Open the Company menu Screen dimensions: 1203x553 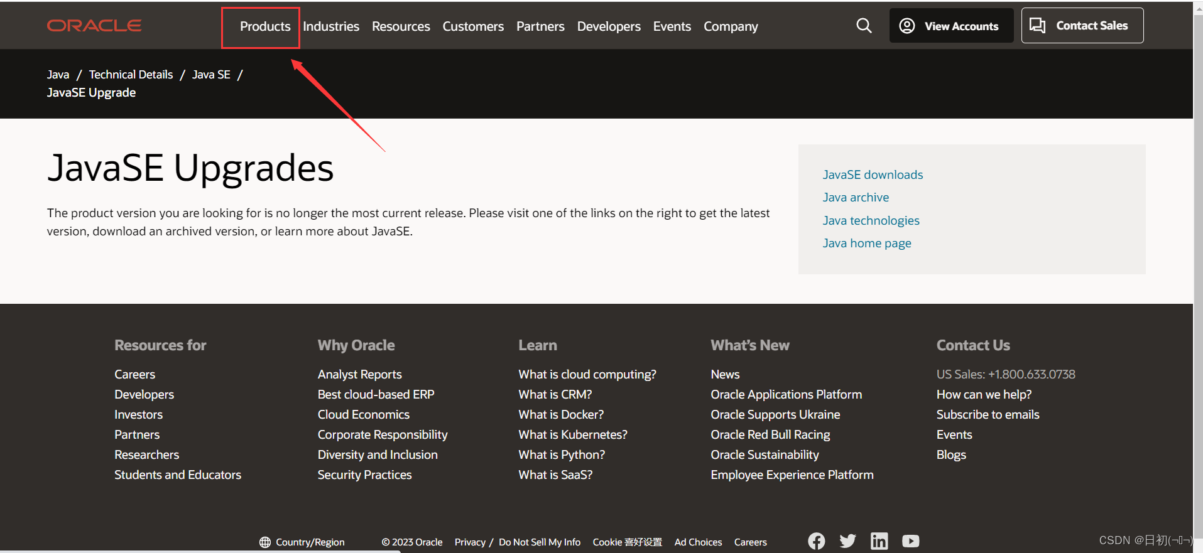click(x=731, y=26)
